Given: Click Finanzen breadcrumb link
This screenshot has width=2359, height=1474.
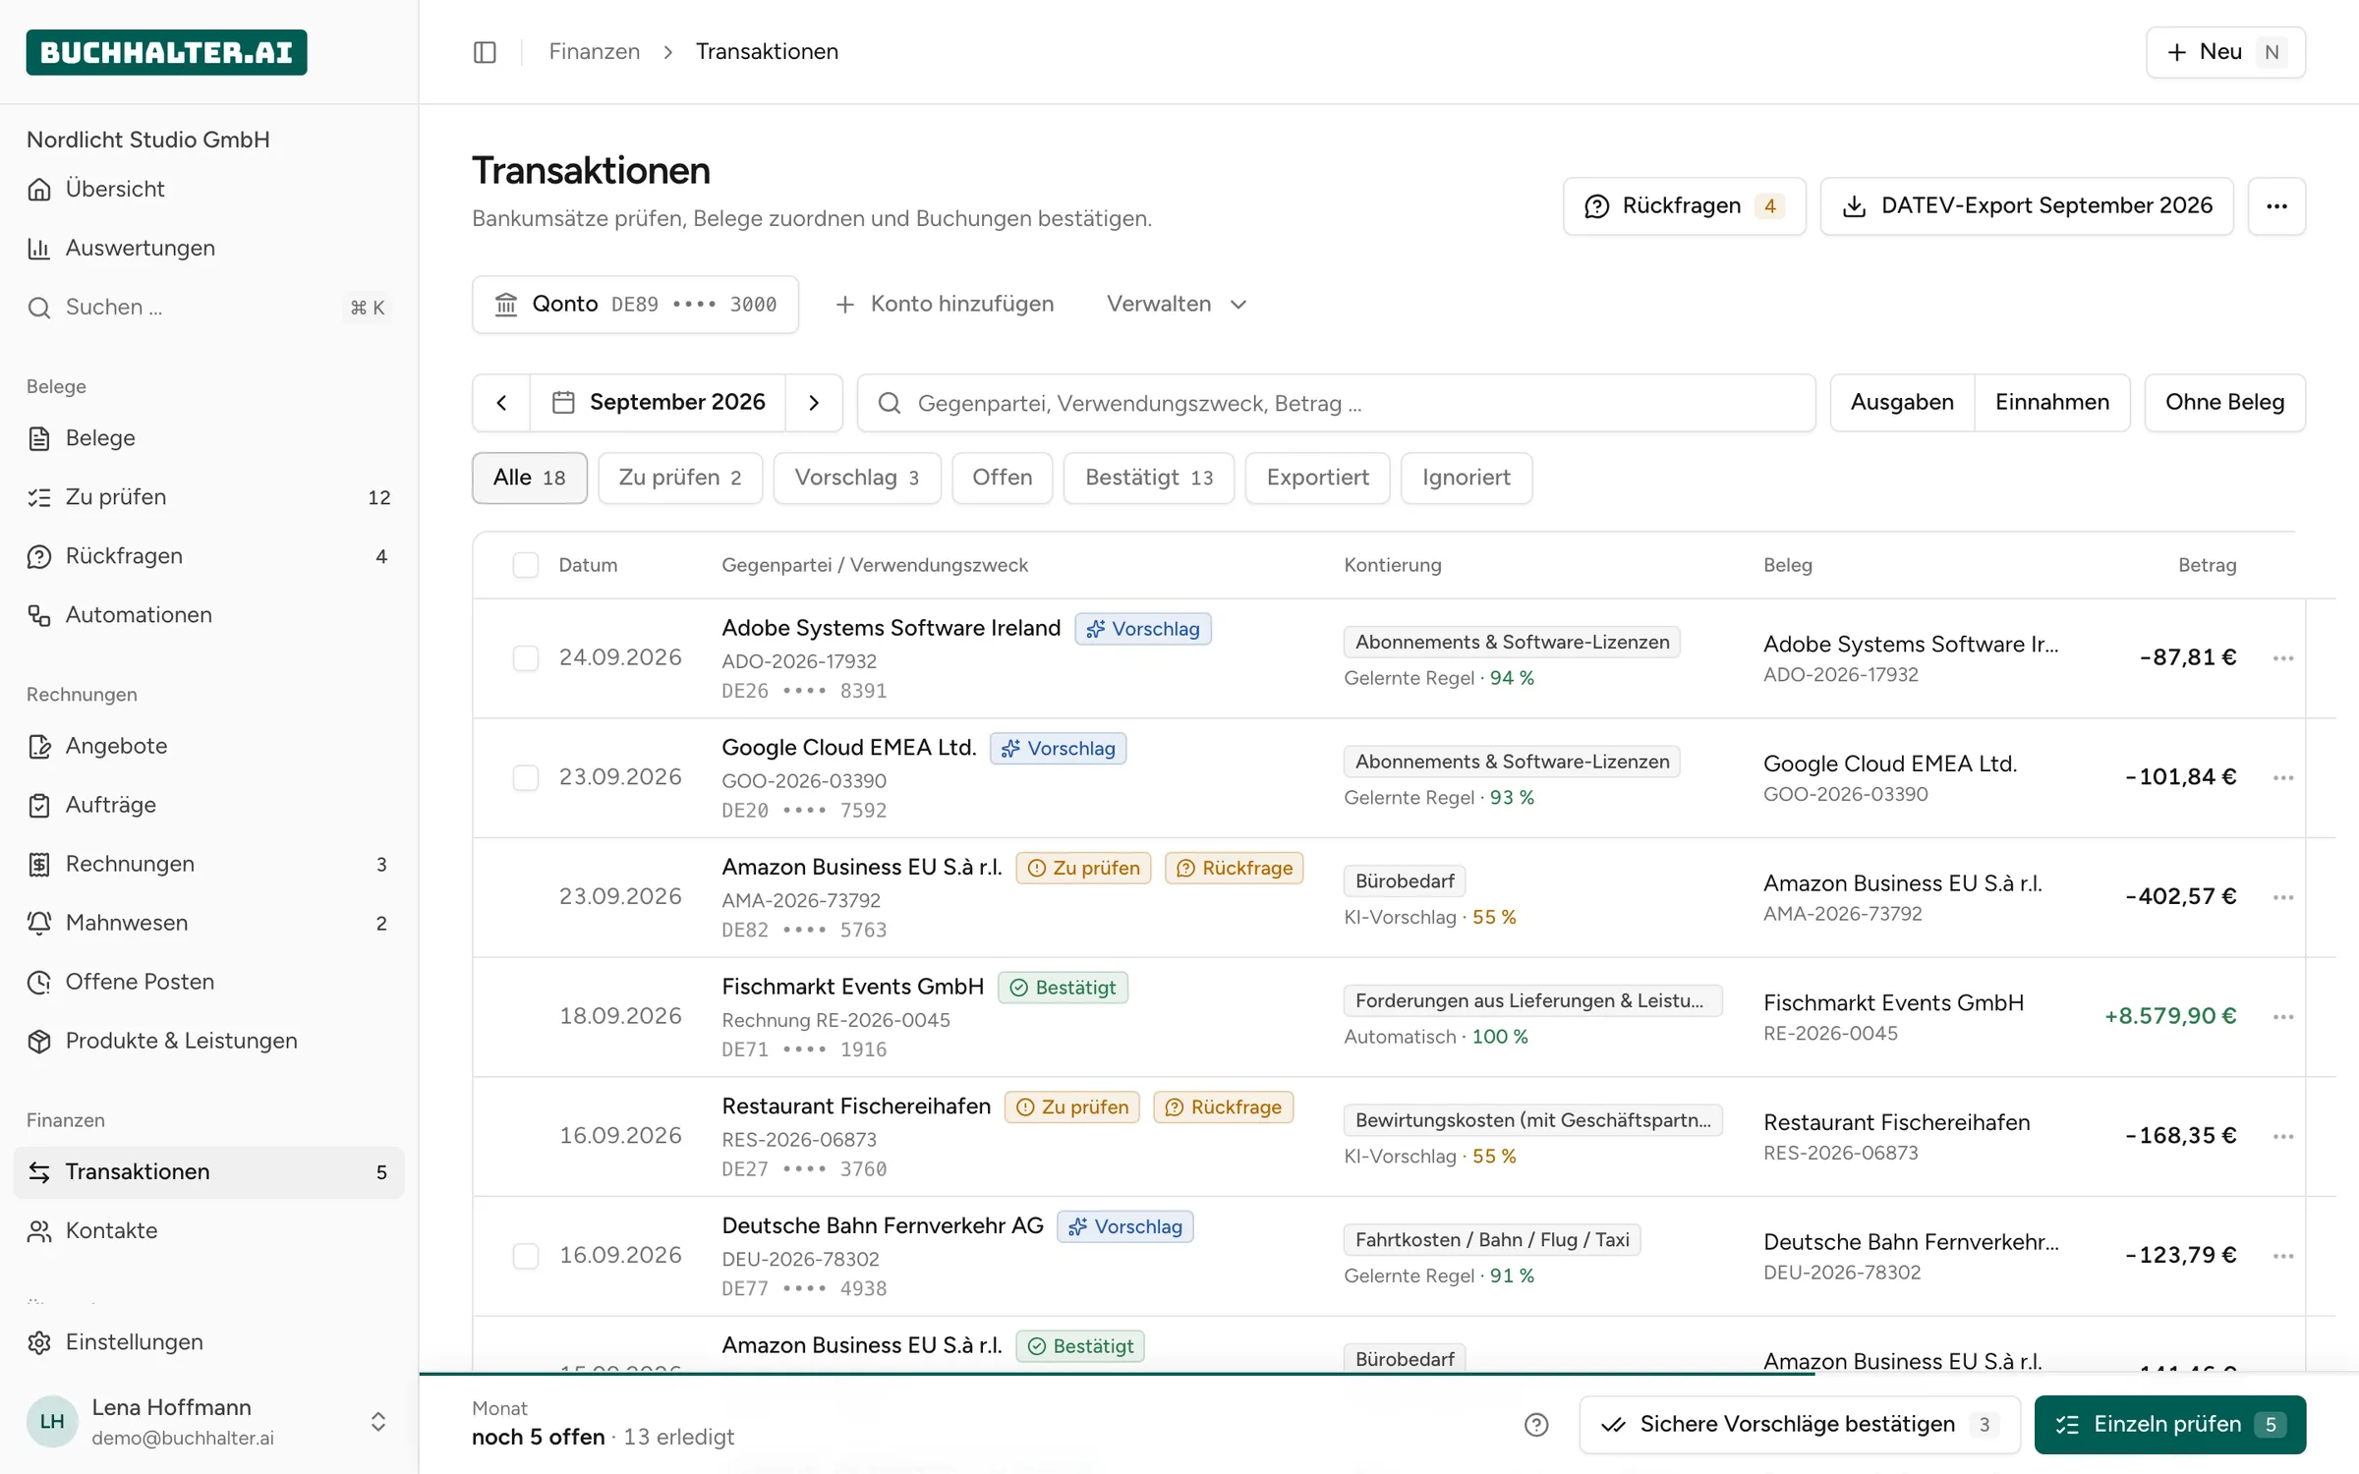Looking at the screenshot, I should 594,52.
